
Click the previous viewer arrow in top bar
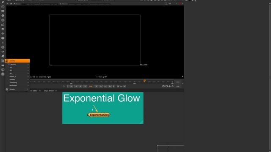coord(8,3)
